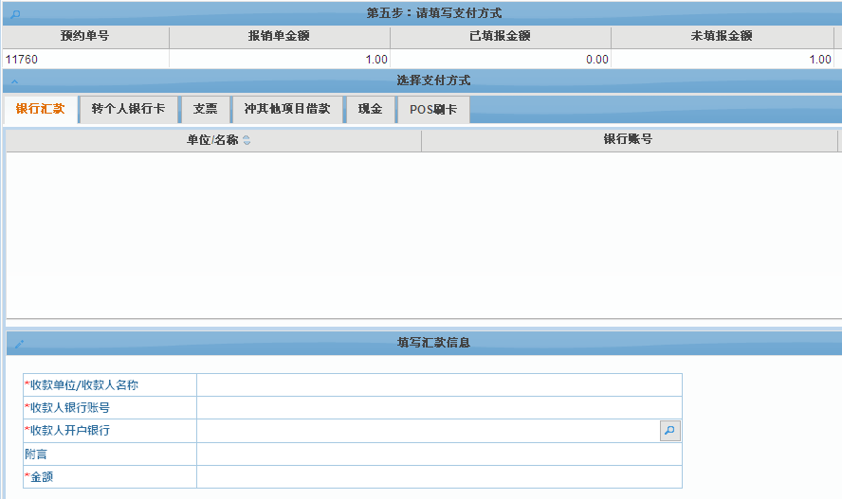
Task: Switch to the POS刷卡 tab
Action: tap(432, 110)
